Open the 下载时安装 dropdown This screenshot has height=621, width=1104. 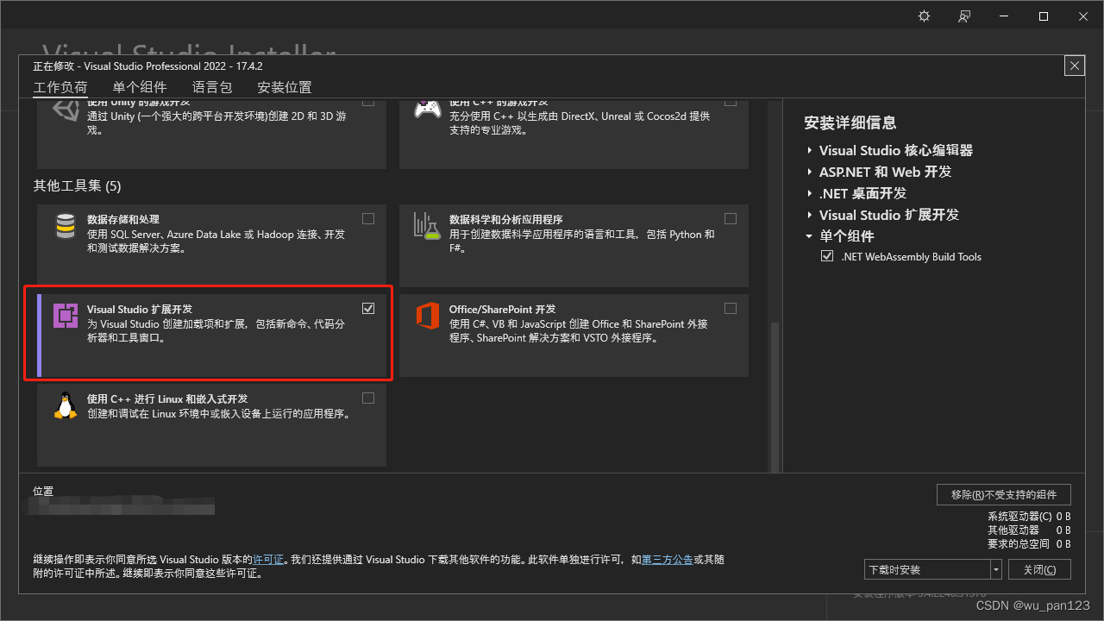coord(995,569)
